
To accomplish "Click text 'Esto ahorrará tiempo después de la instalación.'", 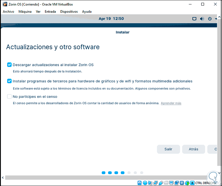I will 47,71.
